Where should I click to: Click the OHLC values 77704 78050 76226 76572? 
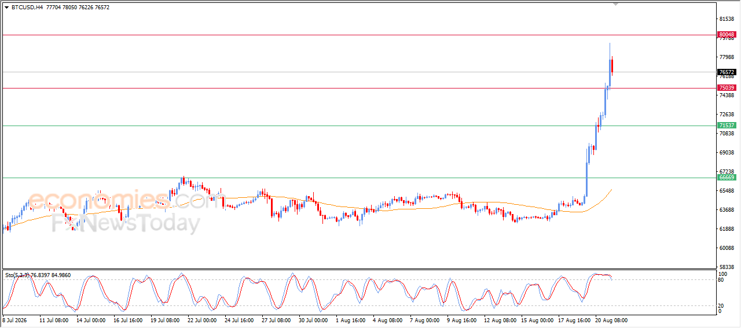click(x=77, y=8)
